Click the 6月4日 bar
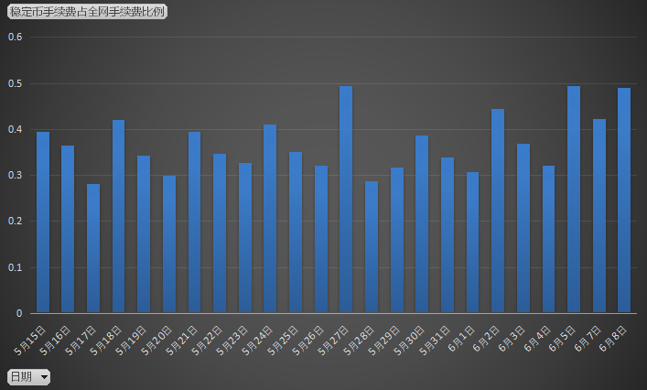The height and width of the screenshot is (390, 647). coord(548,240)
